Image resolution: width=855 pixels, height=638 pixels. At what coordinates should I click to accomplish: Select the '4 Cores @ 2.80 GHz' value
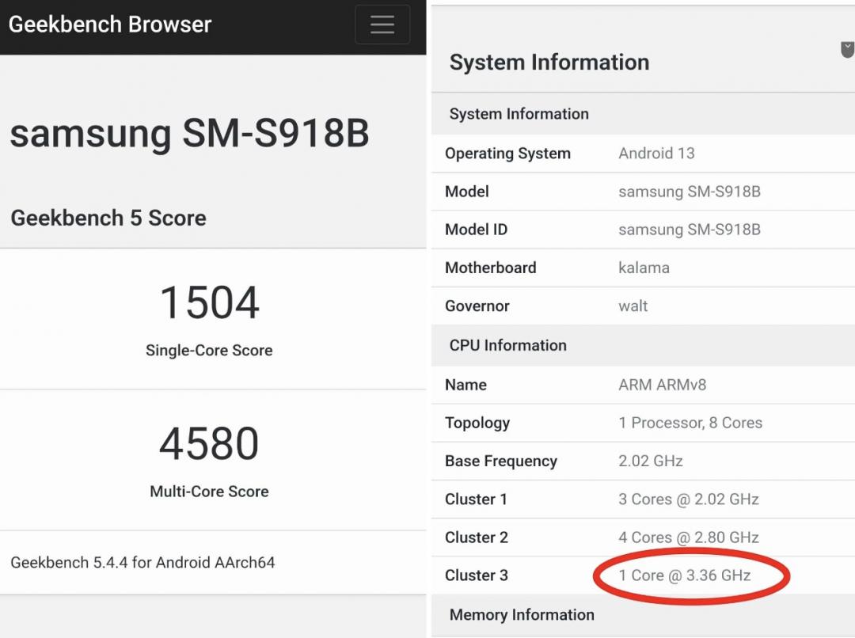click(x=689, y=537)
